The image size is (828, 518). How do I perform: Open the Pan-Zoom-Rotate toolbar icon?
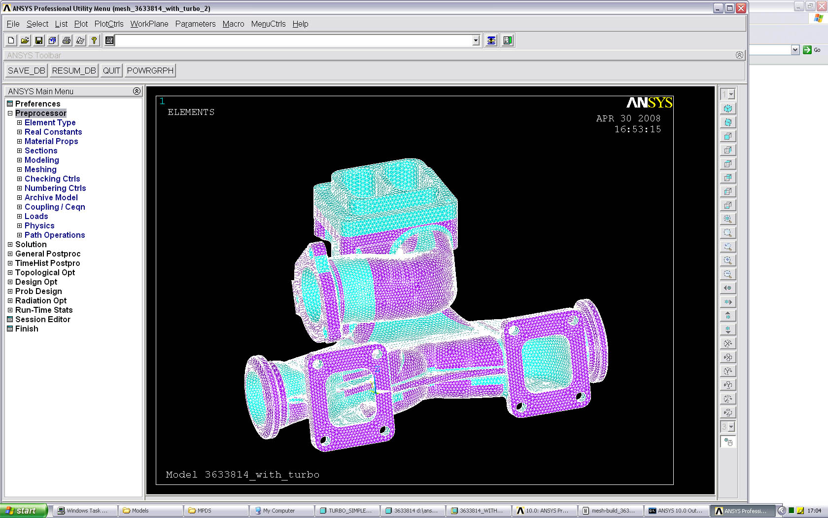pyautogui.click(x=52, y=40)
